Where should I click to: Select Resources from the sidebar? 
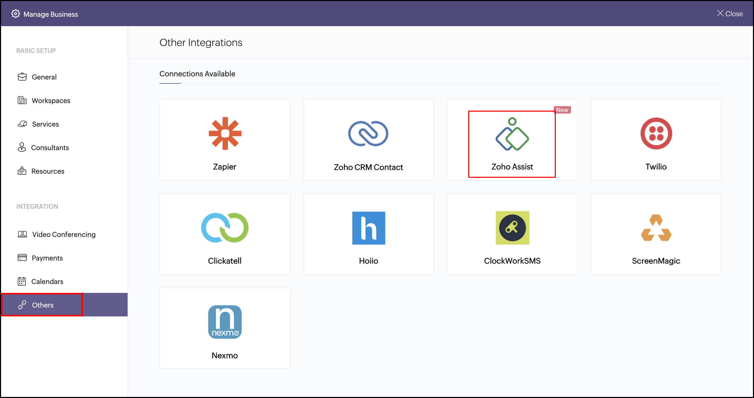[47, 171]
